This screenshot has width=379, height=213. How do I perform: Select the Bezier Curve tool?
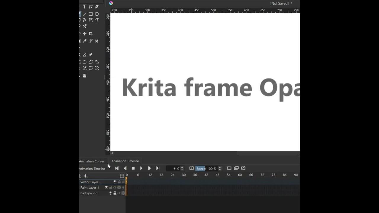91,20
